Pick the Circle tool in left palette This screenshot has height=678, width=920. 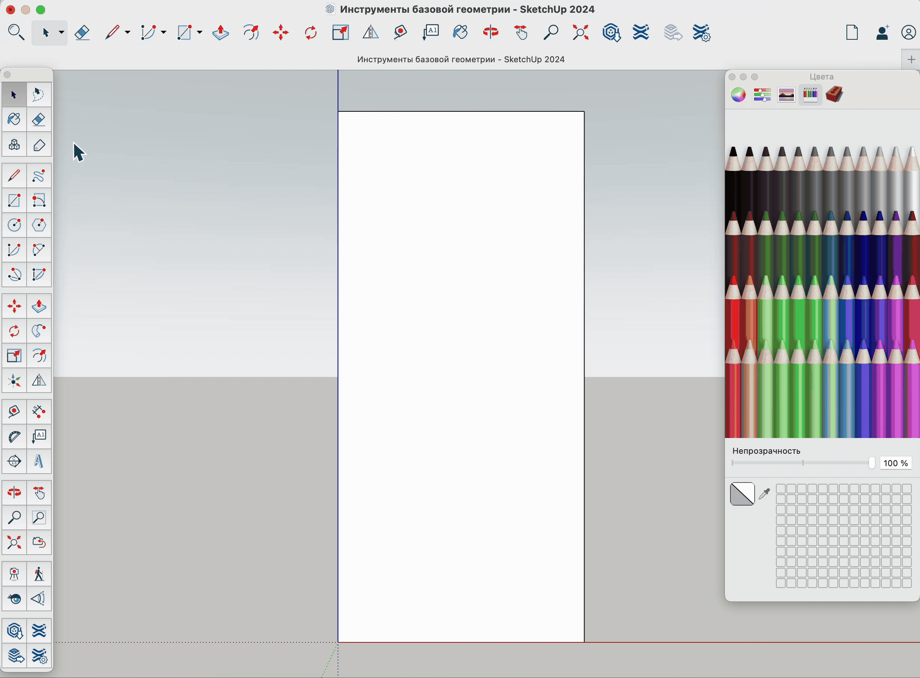coord(14,225)
